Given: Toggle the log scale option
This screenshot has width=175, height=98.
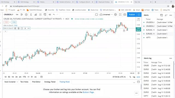Looking at the screenshot, I should pos(134,77).
